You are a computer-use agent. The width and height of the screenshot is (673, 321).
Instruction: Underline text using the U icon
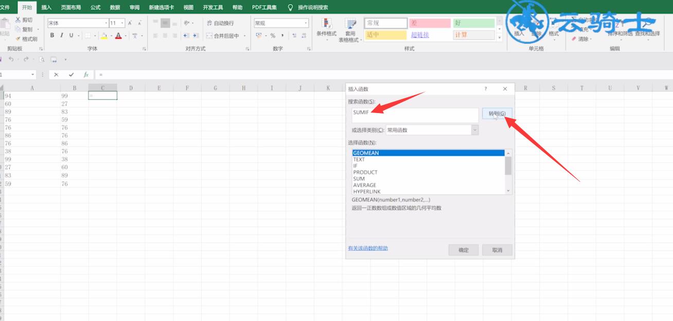(x=71, y=35)
